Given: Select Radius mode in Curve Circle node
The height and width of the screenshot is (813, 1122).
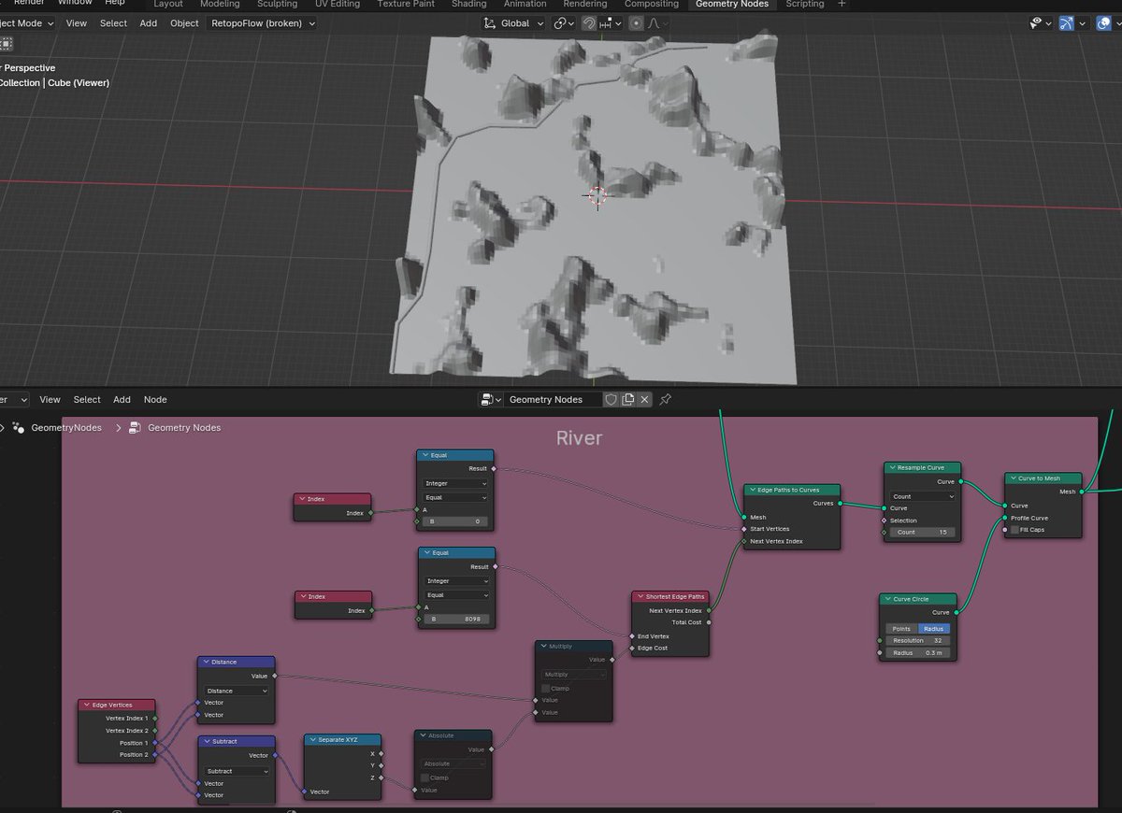Looking at the screenshot, I should (x=934, y=629).
